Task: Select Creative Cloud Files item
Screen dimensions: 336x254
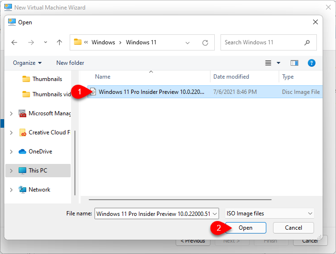Action: point(44,132)
